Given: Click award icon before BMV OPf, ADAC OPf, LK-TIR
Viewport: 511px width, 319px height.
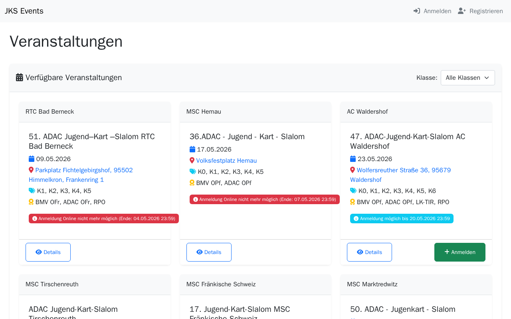Looking at the screenshot, I should tap(353, 202).
